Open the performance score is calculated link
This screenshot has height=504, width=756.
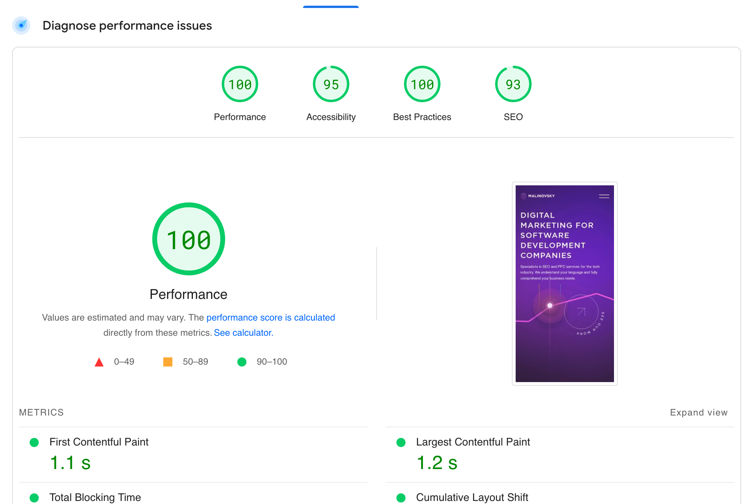(271, 318)
